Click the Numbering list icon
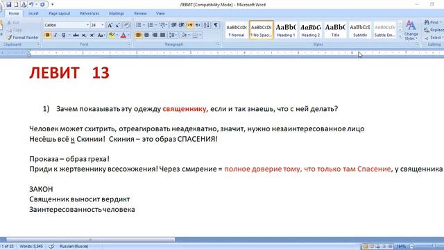 coord(151,25)
